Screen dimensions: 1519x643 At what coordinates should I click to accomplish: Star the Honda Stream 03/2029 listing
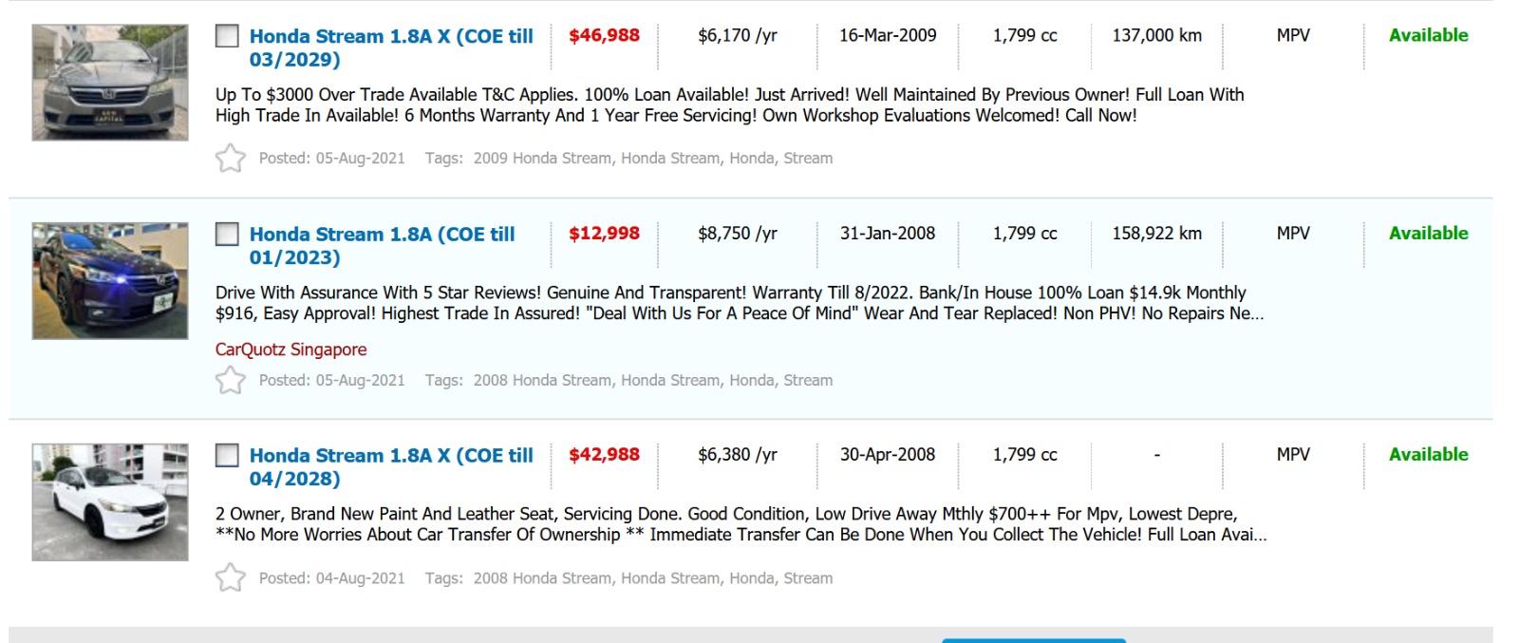pyautogui.click(x=230, y=158)
